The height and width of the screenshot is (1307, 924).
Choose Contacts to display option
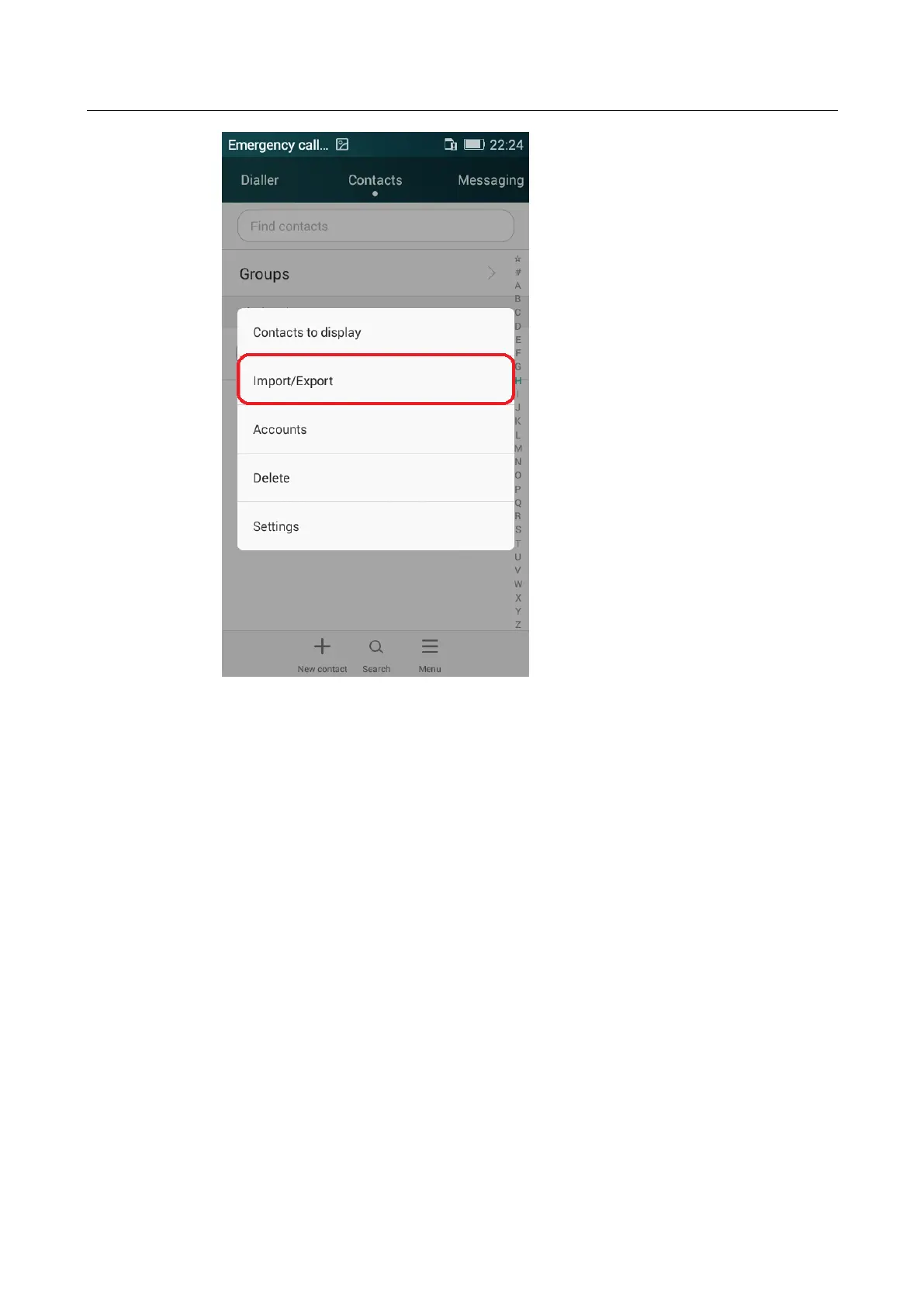(375, 332)
